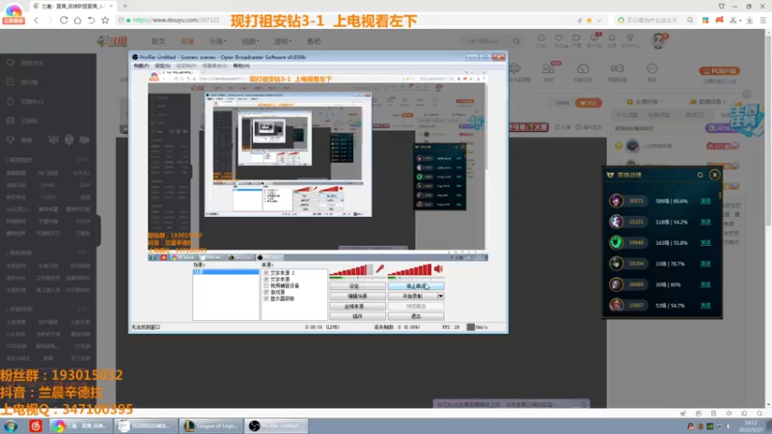Open a new browser tab with plus

[x=125, y=6]
